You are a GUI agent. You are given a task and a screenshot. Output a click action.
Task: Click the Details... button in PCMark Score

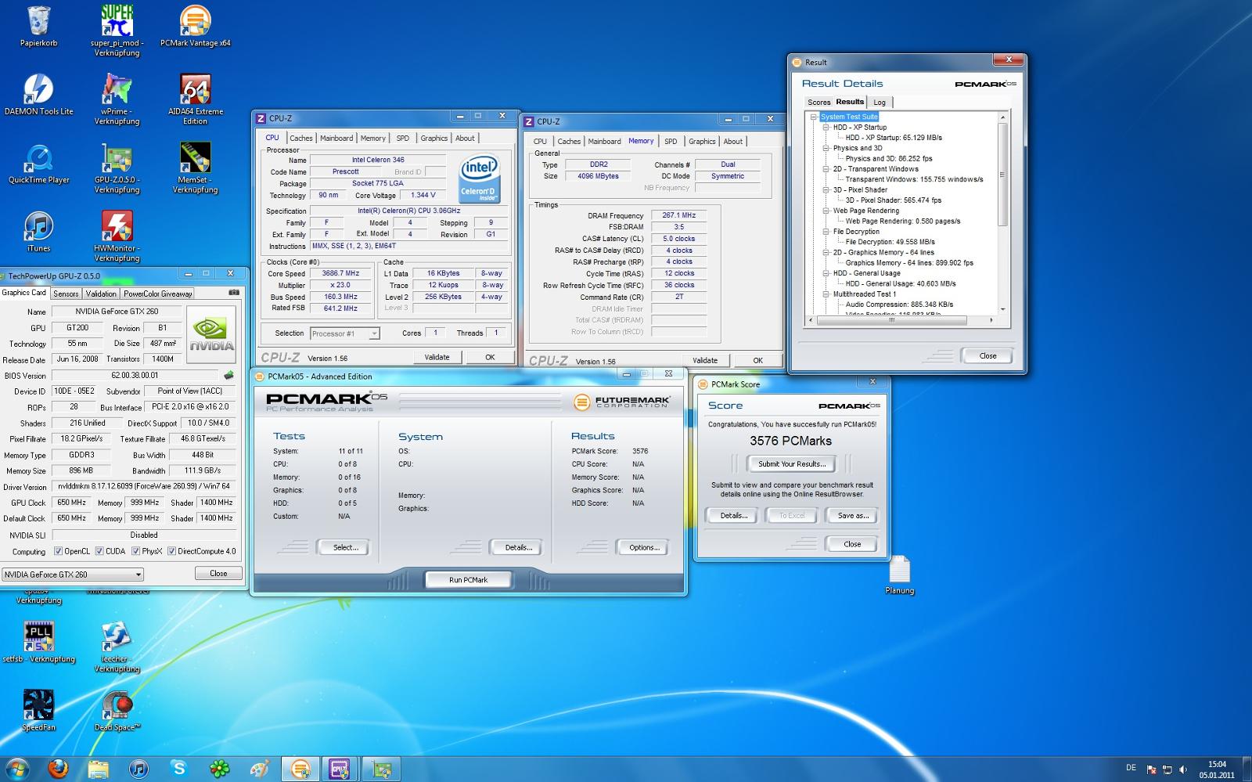733,515
